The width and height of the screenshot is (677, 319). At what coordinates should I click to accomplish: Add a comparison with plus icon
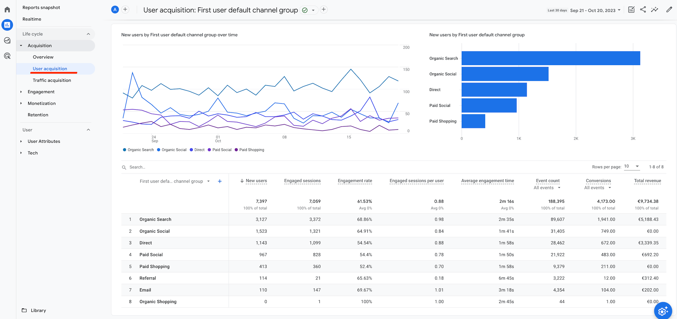[125, 10]
